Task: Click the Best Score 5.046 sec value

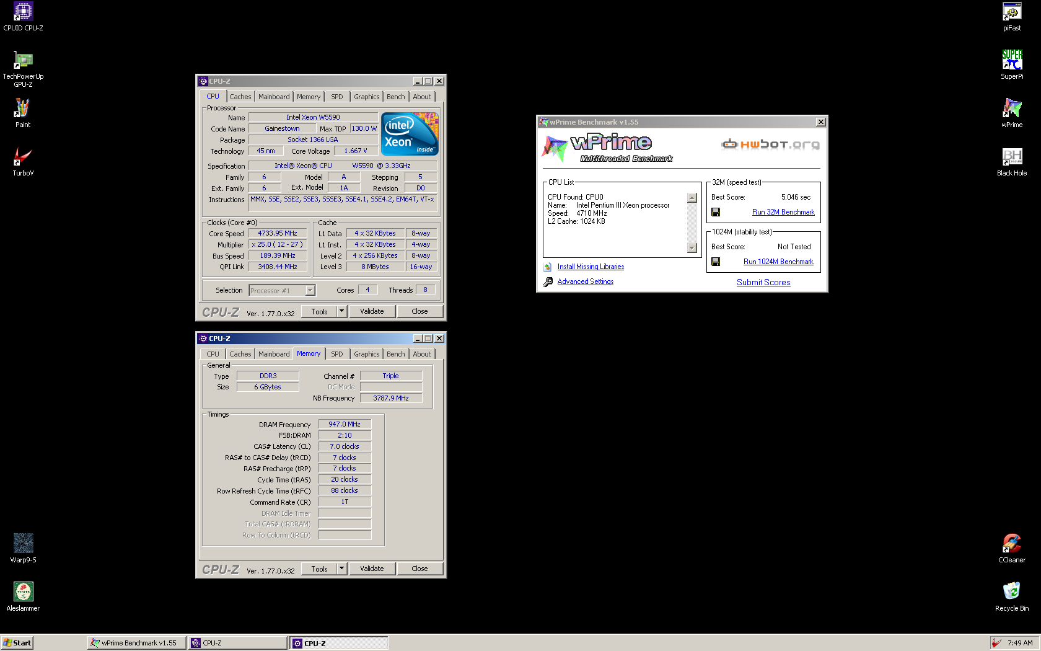Action: coord(796,197)
